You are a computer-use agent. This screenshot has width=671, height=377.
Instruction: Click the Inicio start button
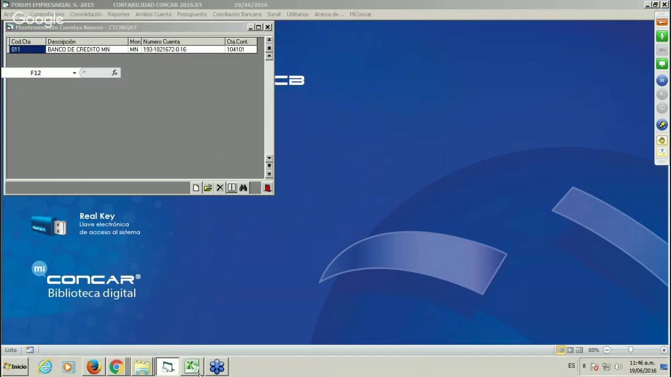15,367
